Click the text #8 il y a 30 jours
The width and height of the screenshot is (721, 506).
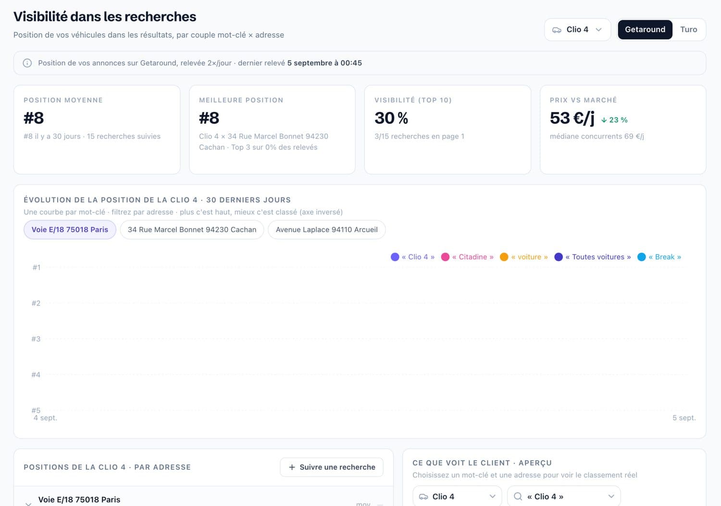[52, 136]
